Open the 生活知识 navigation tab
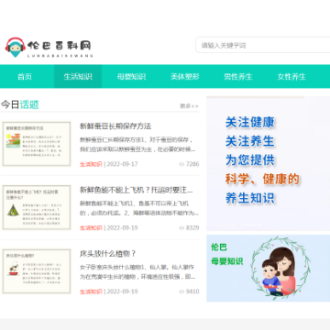The width and height of the screenshot is (330, 330). coord(78,76)
